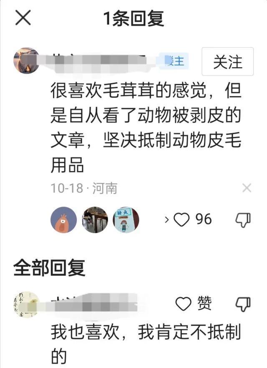View the bird-avatar liker's profile
Screen dimensions: 267x368
click(63, 219)
